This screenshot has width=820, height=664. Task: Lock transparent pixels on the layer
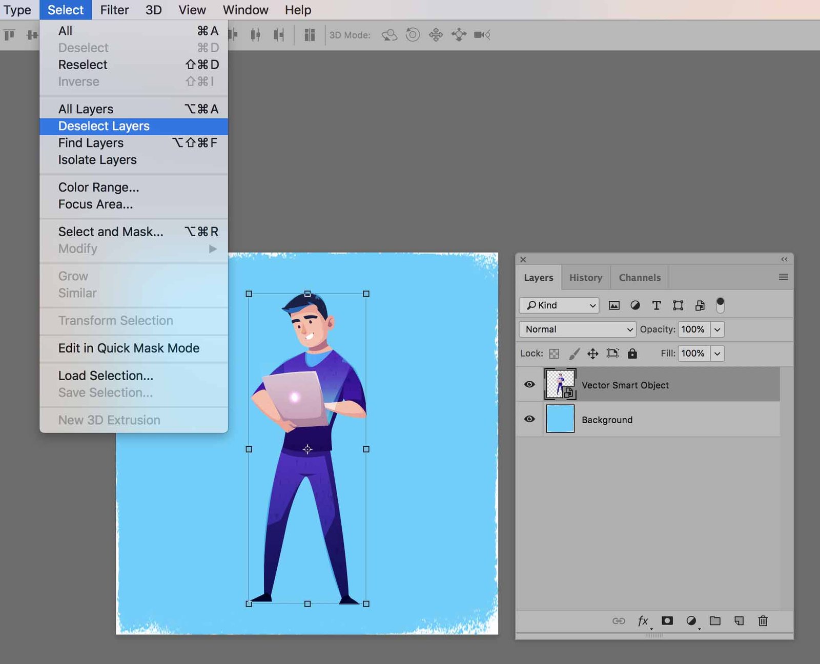click(x=555, y=354)
